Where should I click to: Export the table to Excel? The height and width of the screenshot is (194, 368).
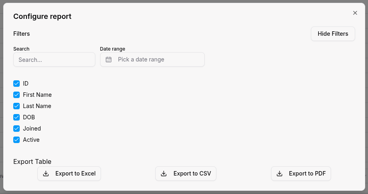[69, 174]
